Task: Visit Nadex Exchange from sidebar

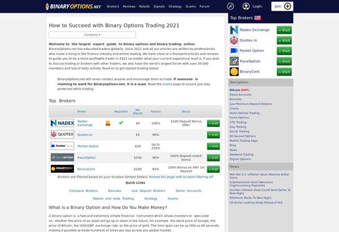Action: (284, 30)
